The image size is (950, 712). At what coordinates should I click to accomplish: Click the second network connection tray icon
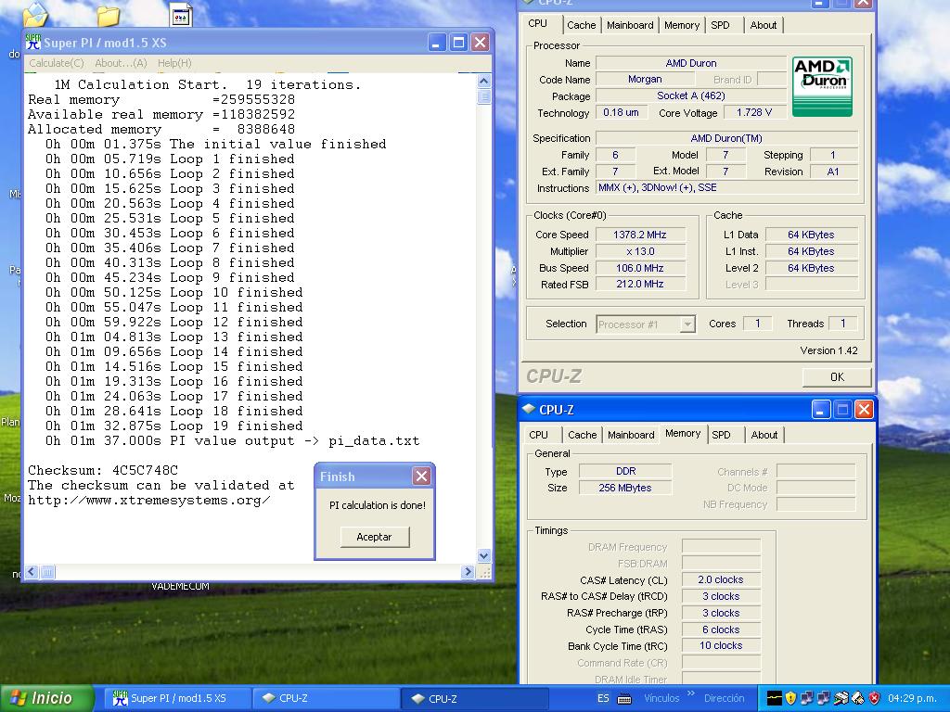click(823, 698)
